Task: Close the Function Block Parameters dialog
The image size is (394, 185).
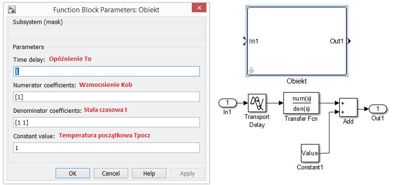Action: [199, 8]
